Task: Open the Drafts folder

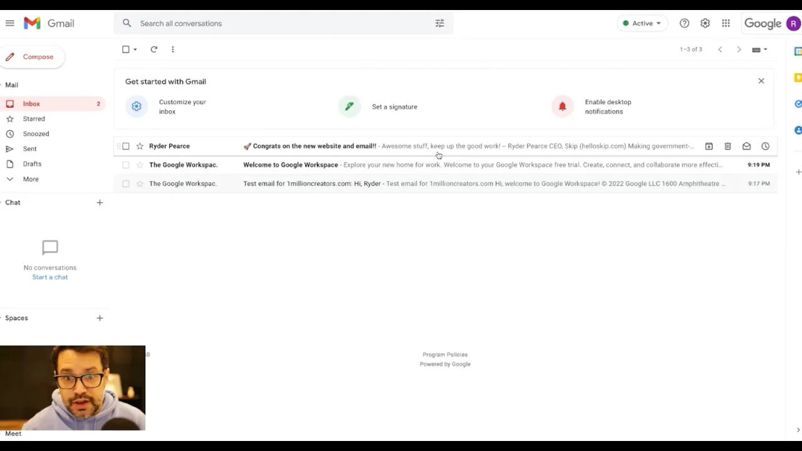Action: pyautogui.click(x=32, y=164)
